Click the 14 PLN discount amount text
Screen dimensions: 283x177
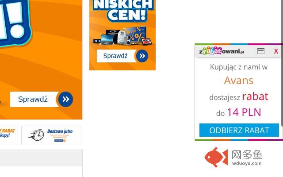244,112
